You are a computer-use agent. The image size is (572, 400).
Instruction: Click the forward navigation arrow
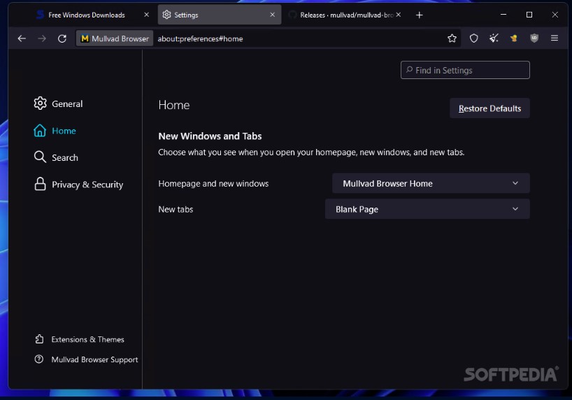(x=42, y=38)
